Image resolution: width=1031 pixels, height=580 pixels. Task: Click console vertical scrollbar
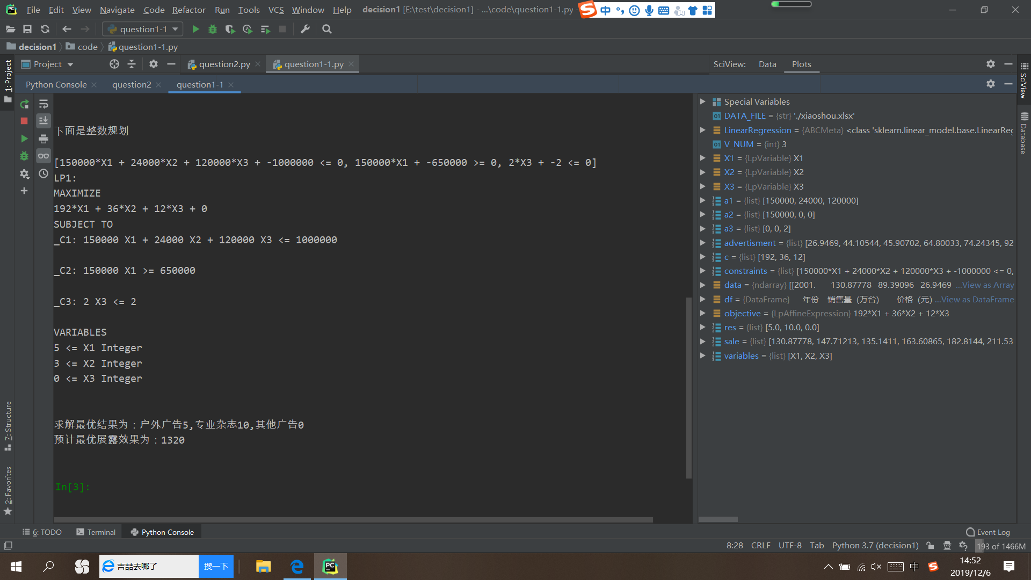(689, 387)
